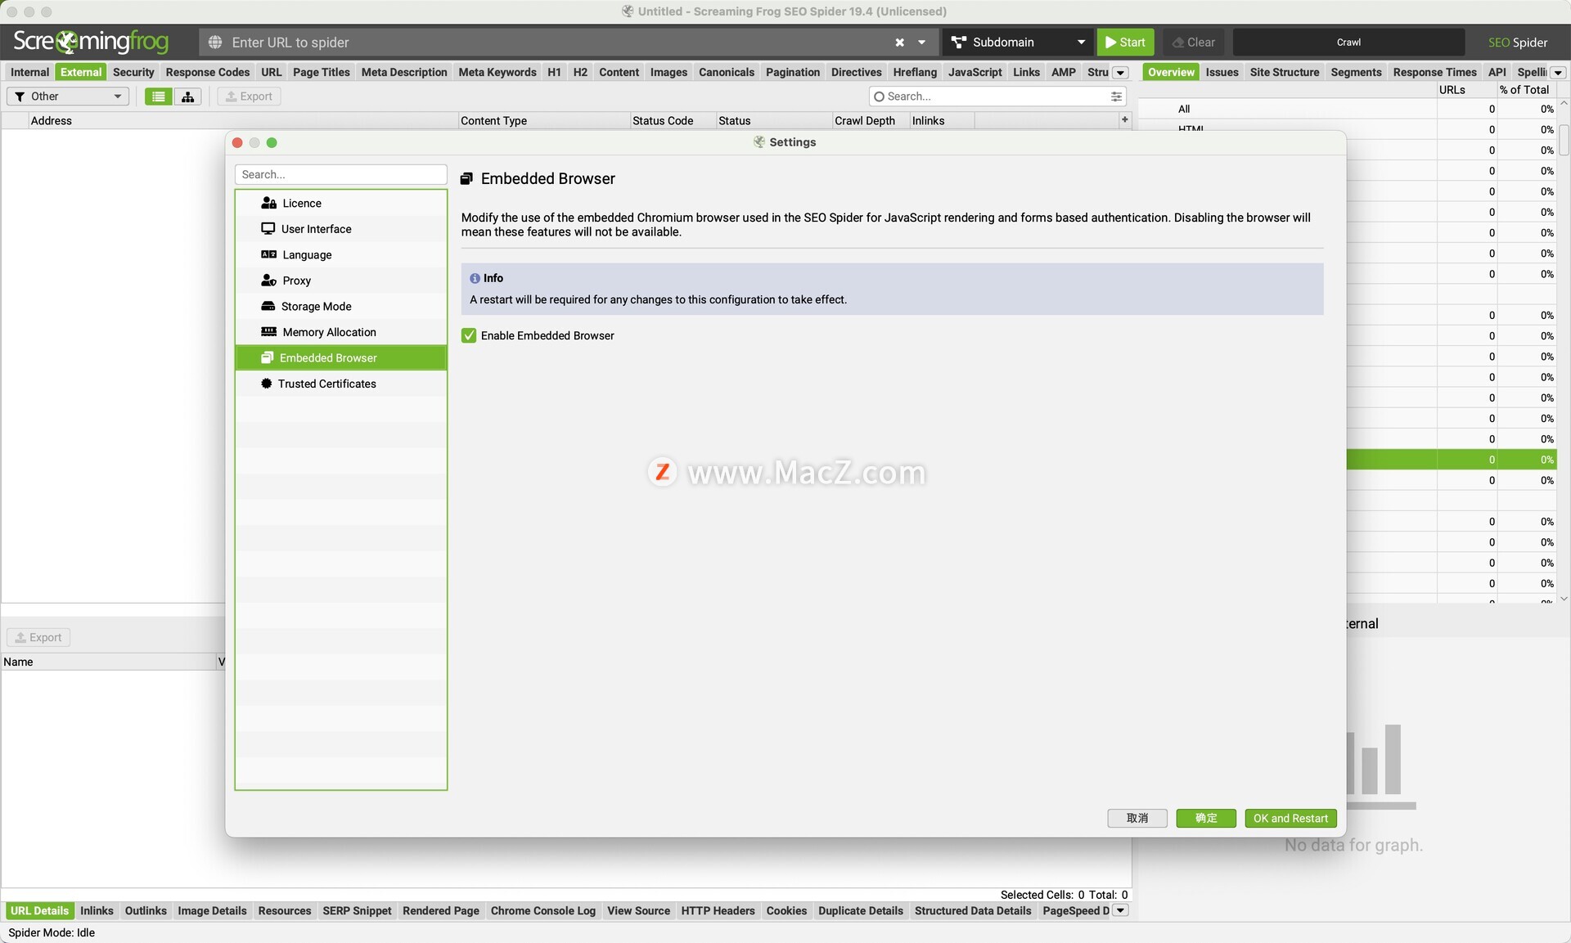The width and height of the screenshot is (1571, 943).
Task: Click the 确定 confirm button
Action: pyautogui.click(x=1205, y=818)
